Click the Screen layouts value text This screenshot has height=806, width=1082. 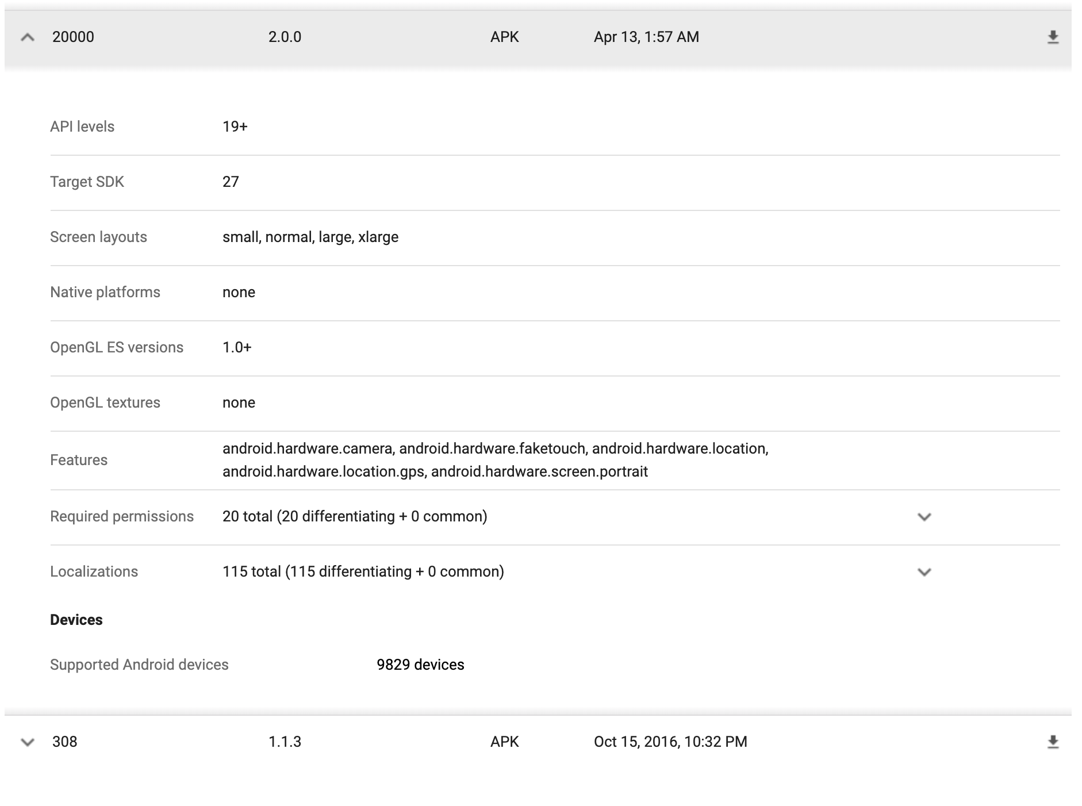[x=310, y=237]
